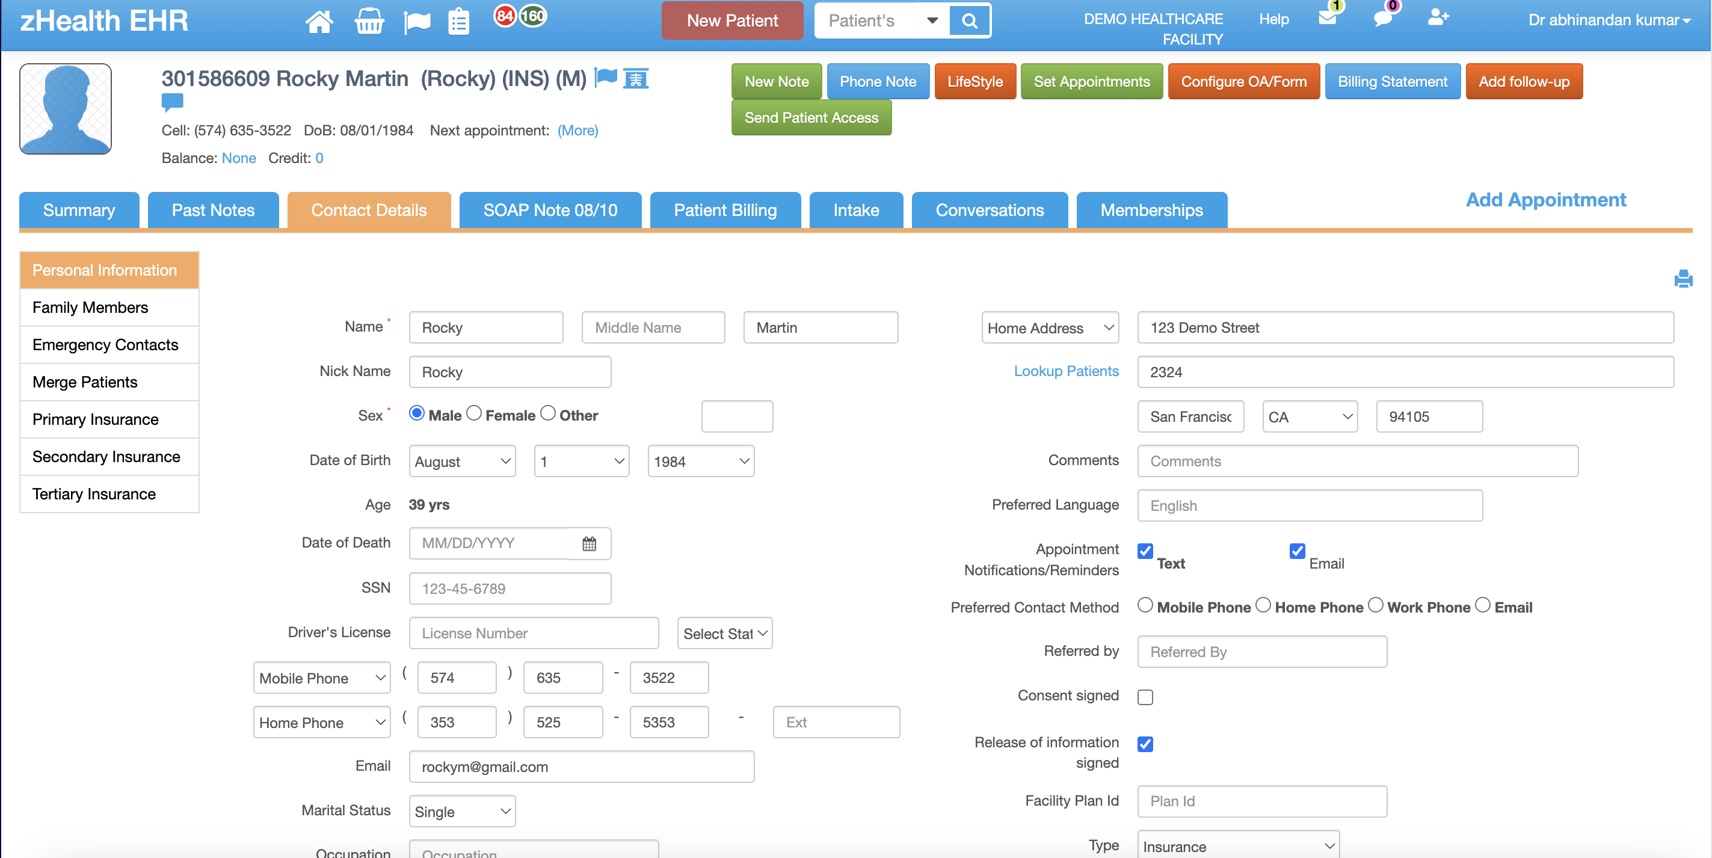This screenshot has height=858, width=1712.
Task: Click the presentation board icon beside name
Action: pos(635,78)
